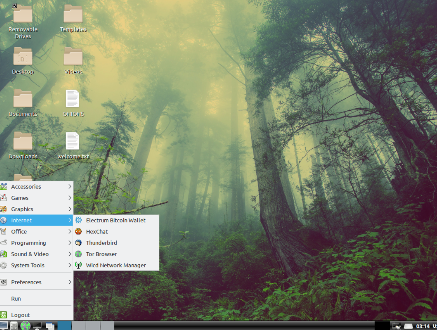Expand the Graphics submenu arrow

click(x=70, y=209)
